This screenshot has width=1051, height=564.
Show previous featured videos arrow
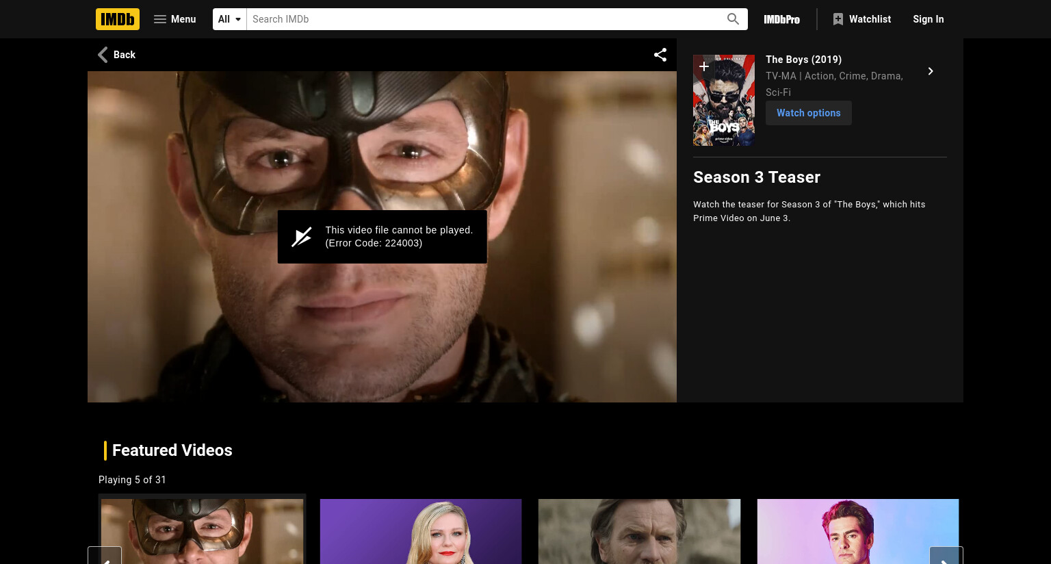(105, 556)
